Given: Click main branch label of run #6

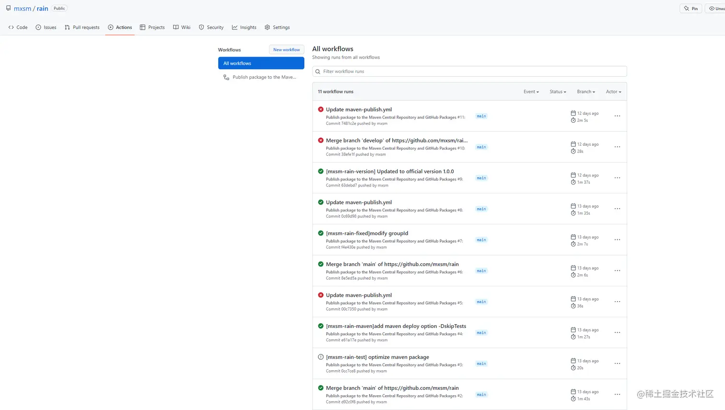Looking at the screenshot, I should [x=481, y=271].
